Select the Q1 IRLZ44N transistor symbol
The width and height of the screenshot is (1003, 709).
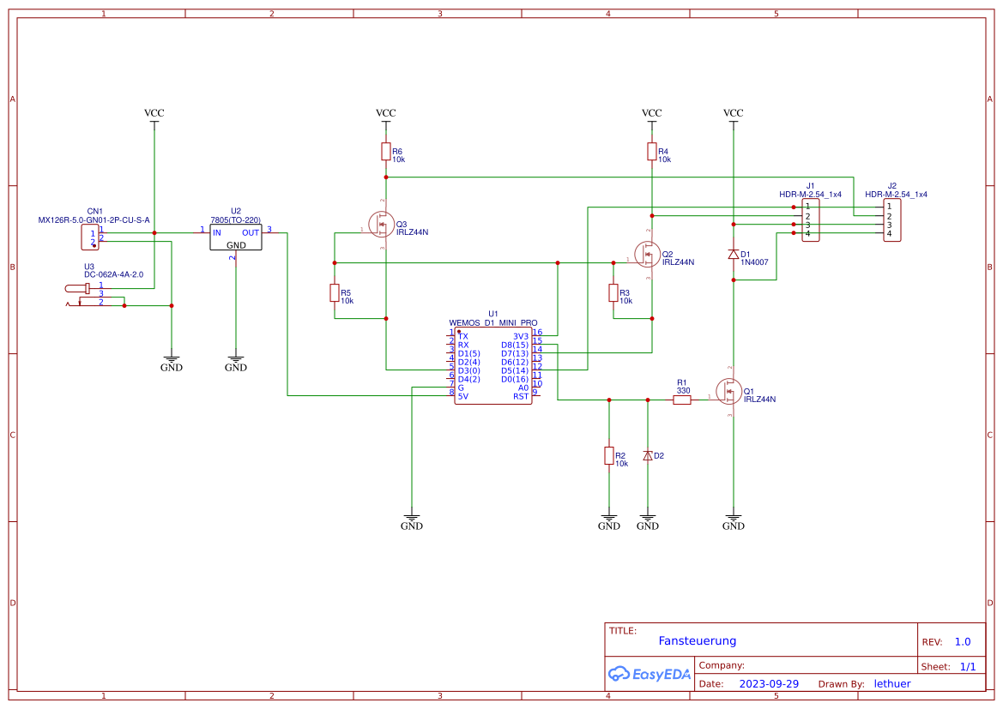(x=730, y=393)
